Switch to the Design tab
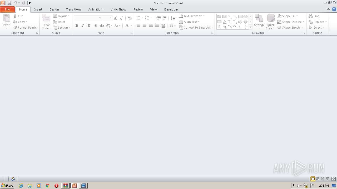This screenshot has width=337, height=189. [x=54, y=9]
